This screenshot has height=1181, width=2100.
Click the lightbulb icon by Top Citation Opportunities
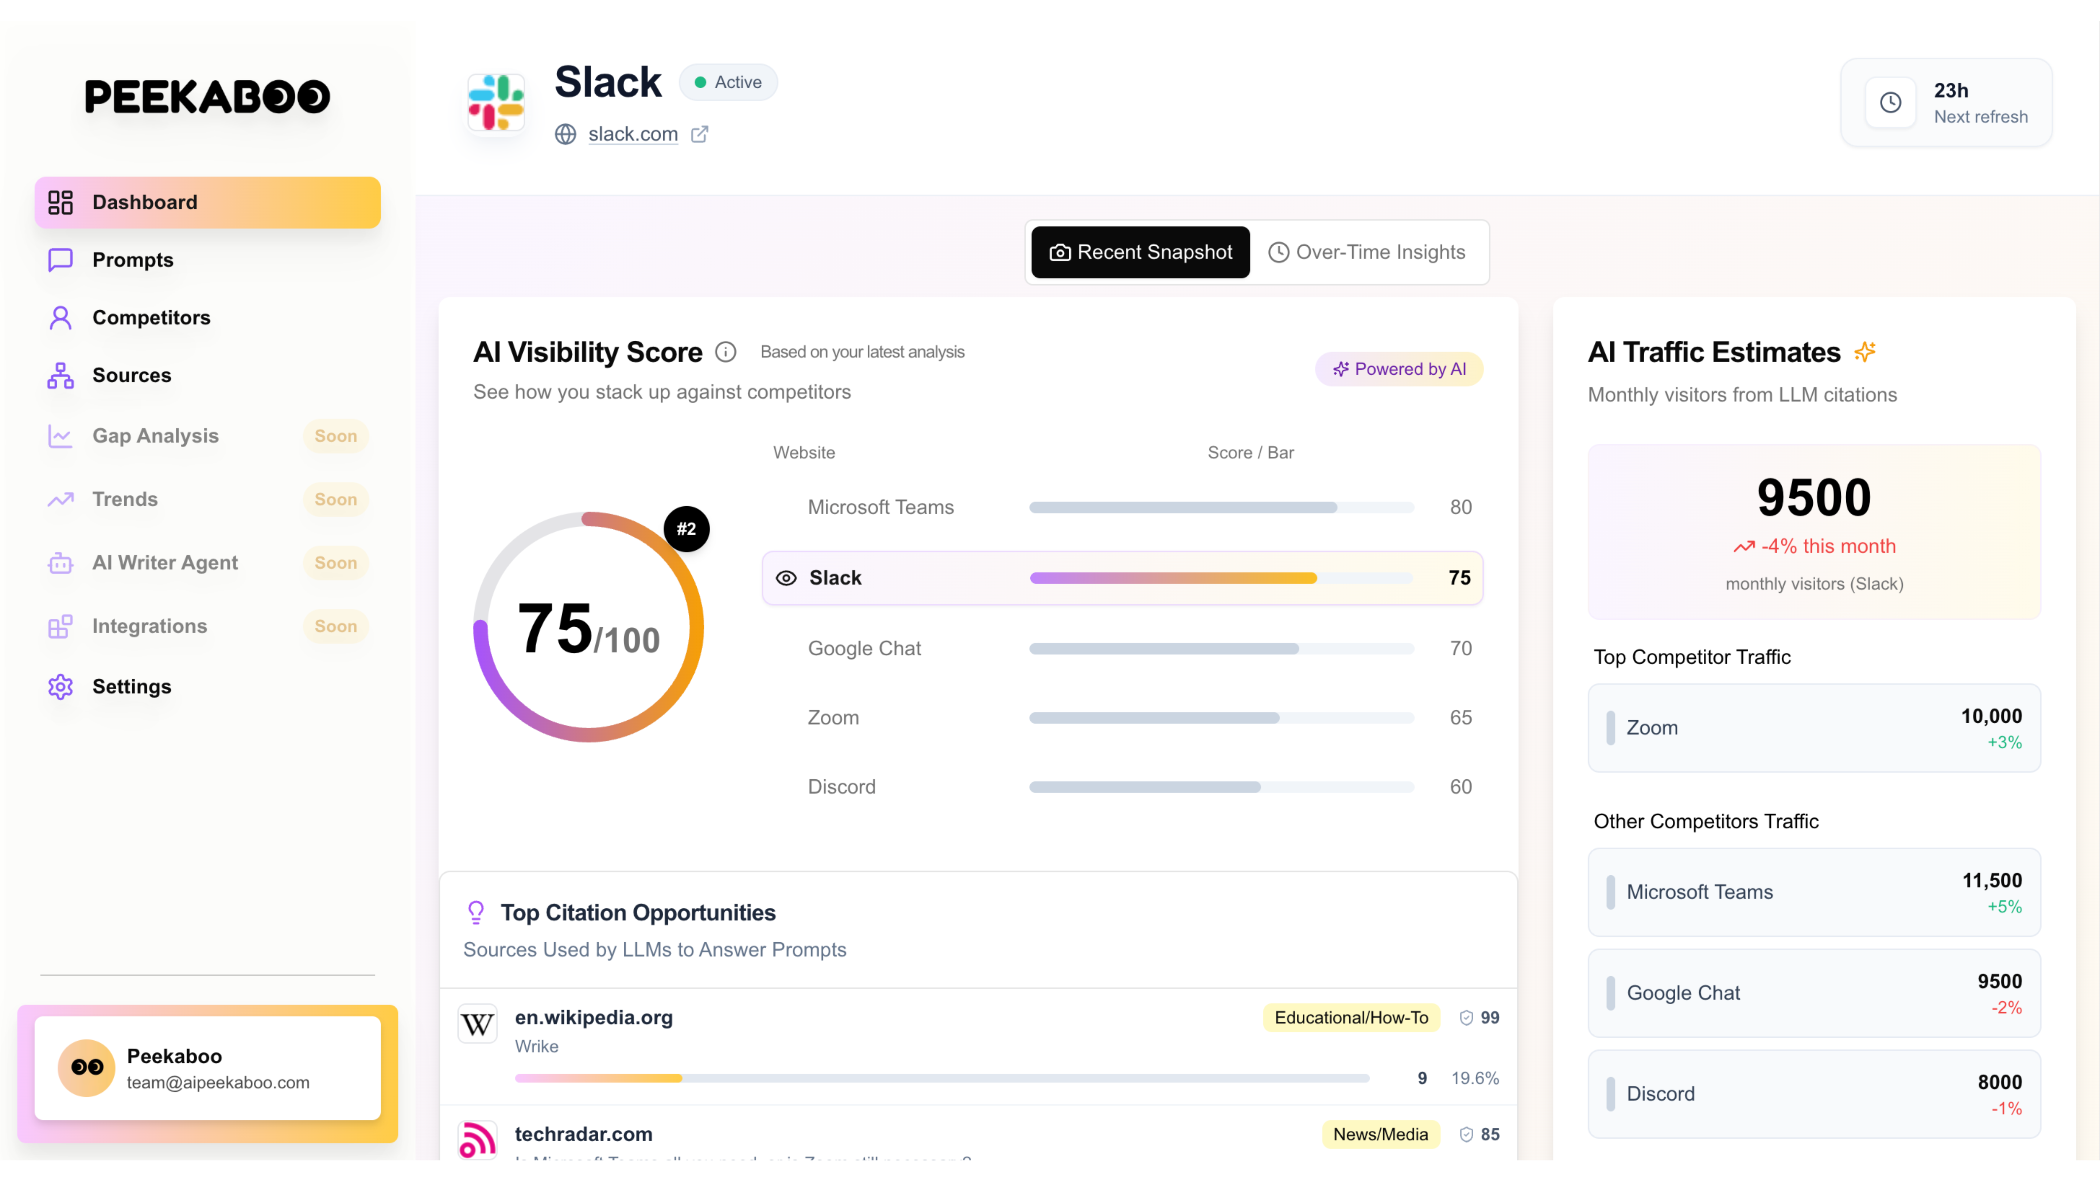pyautogui.click(x=476, y=912)
